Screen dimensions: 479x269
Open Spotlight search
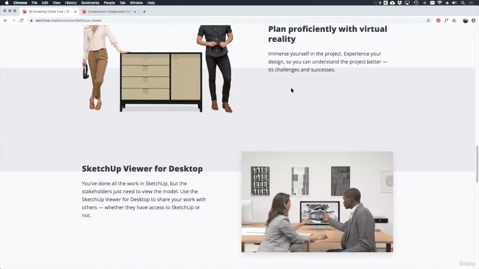point(463,3)
